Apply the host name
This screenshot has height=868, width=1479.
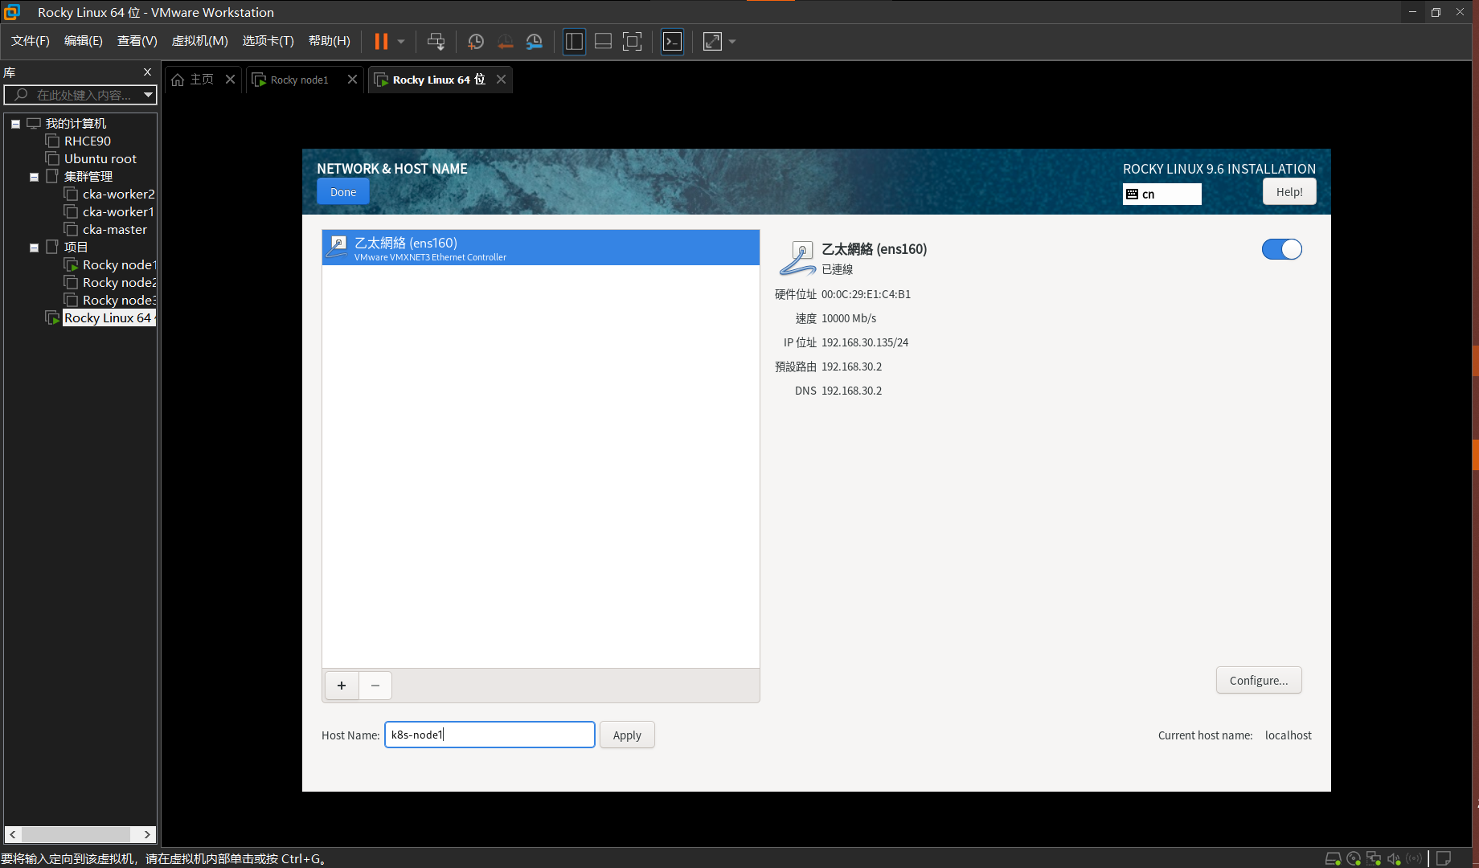pos(627,735)
